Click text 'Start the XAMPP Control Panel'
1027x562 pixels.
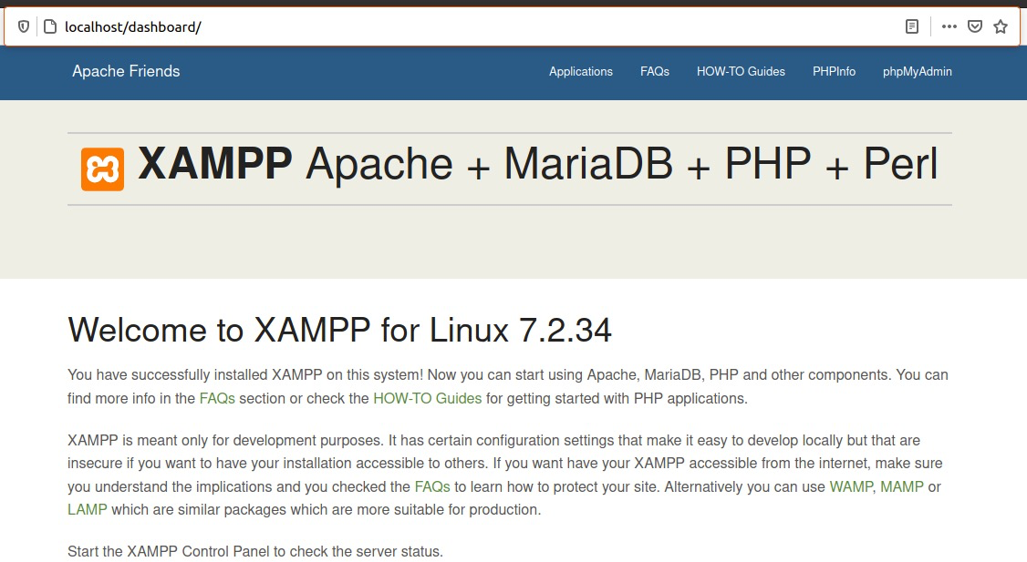tap(169, 552)
